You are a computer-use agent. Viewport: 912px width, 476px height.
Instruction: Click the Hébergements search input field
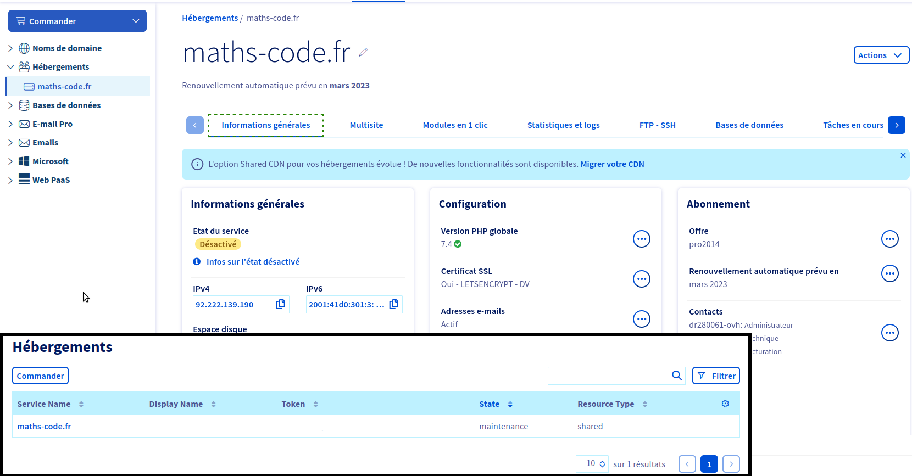[608, 376]
